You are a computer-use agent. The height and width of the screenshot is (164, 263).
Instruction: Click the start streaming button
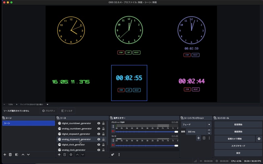coord(238,125)
